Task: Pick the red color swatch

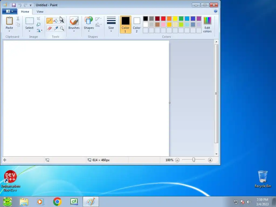Action: [163, 19]
